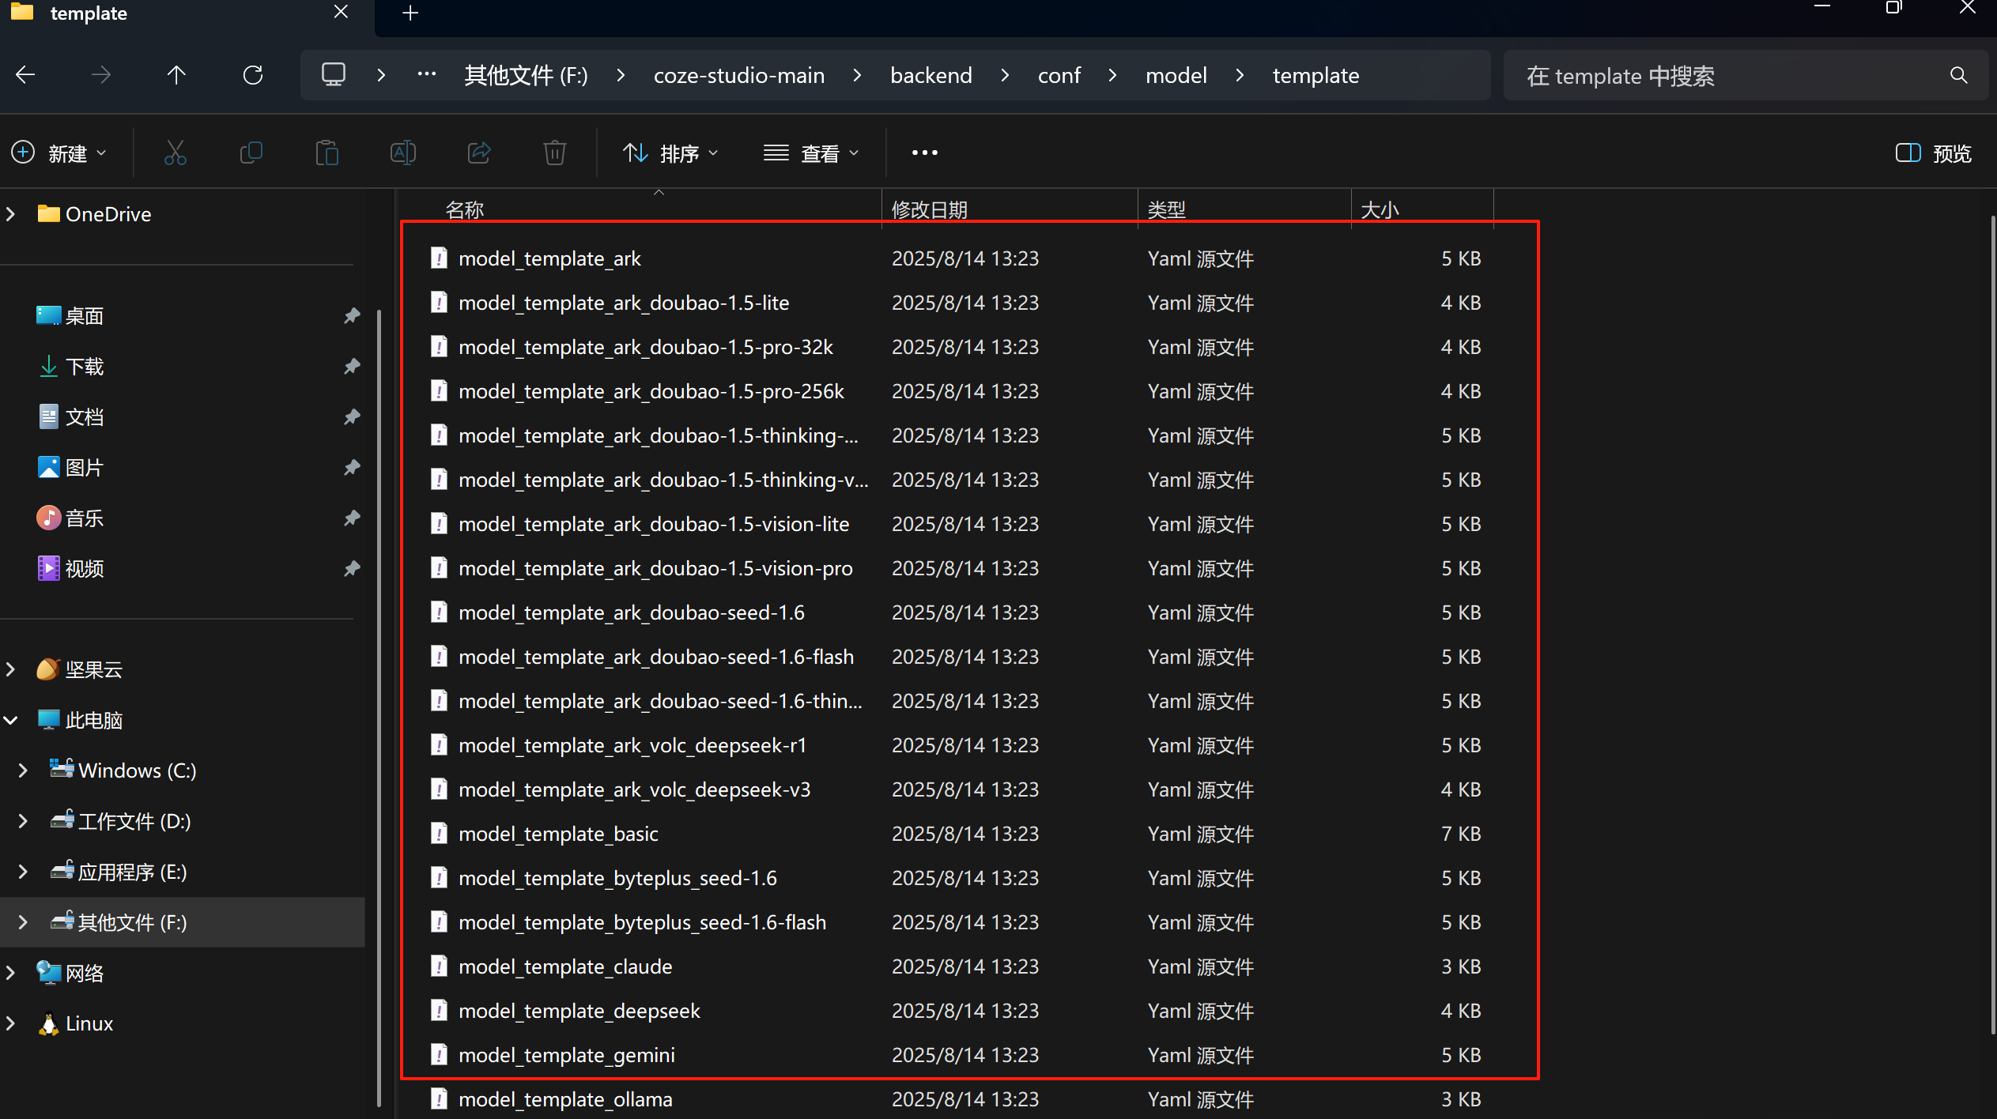1997x1119 pixels.
Task: Unpin 桌面 from quick access
Action: click(x=352, y=316)
